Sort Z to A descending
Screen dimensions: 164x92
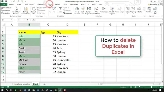pos(50,12)
